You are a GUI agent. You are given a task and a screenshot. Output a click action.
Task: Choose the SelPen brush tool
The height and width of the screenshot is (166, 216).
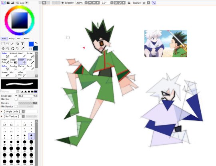coord(5,55)
